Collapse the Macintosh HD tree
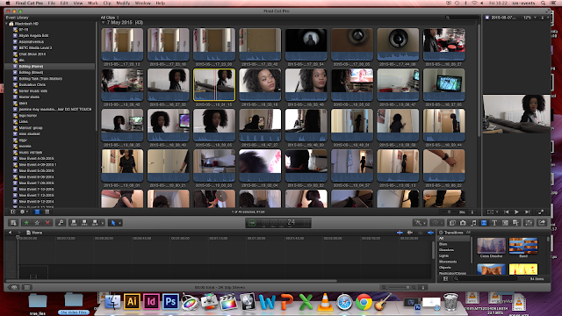Viewport: 562px width, 316px height. 7,24
